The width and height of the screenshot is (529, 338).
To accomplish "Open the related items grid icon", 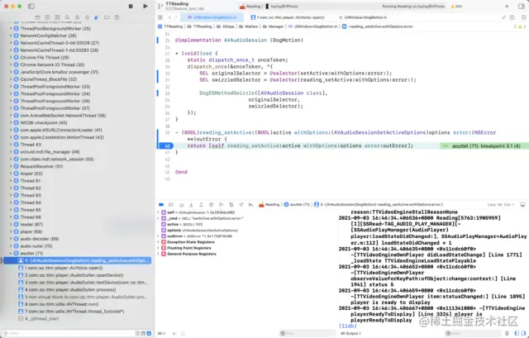I will click(160, 17).
